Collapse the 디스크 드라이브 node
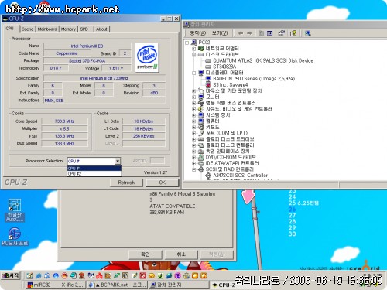Viewport: 387px width, 290px height. tap(193, 55)
